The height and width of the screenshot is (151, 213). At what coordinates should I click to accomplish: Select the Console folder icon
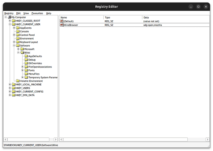click(18, 31)
